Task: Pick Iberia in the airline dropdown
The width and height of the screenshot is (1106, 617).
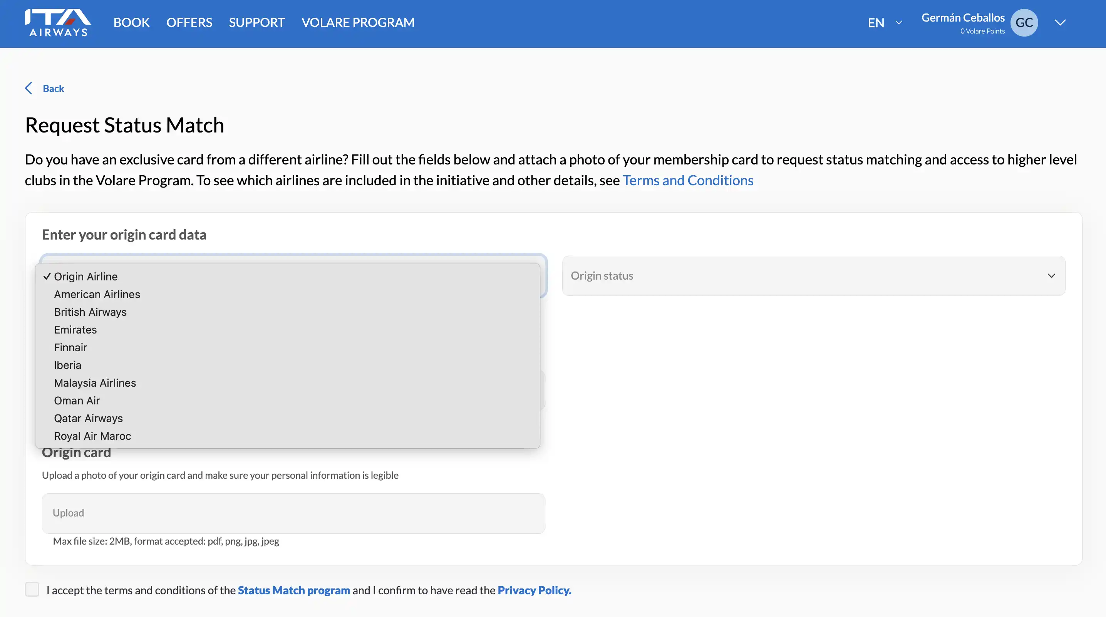Action: click(287, 365)
